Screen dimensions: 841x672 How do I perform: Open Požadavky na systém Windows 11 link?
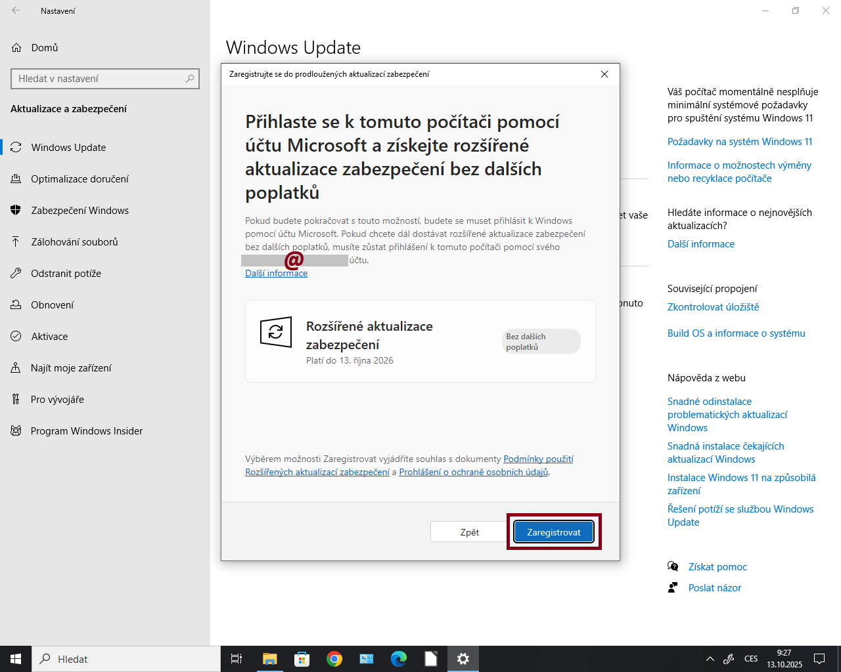[x=740, y=142]
